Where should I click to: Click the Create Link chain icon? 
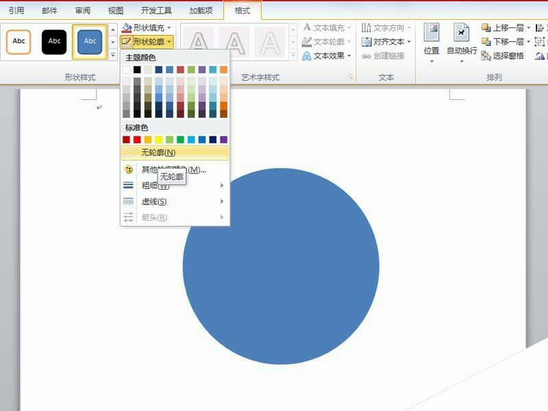[x=366, y=56]
